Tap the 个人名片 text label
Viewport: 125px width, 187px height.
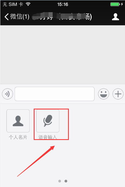point(18,137)
